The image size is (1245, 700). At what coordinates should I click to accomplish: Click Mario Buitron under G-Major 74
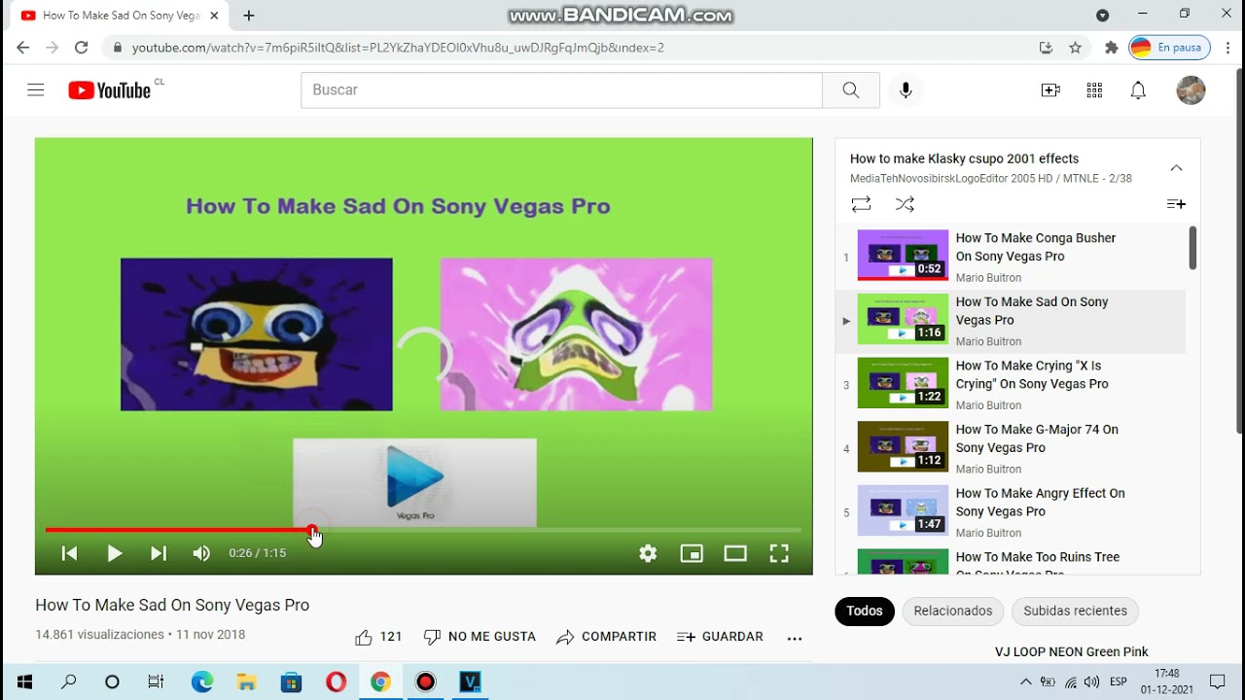988,469
